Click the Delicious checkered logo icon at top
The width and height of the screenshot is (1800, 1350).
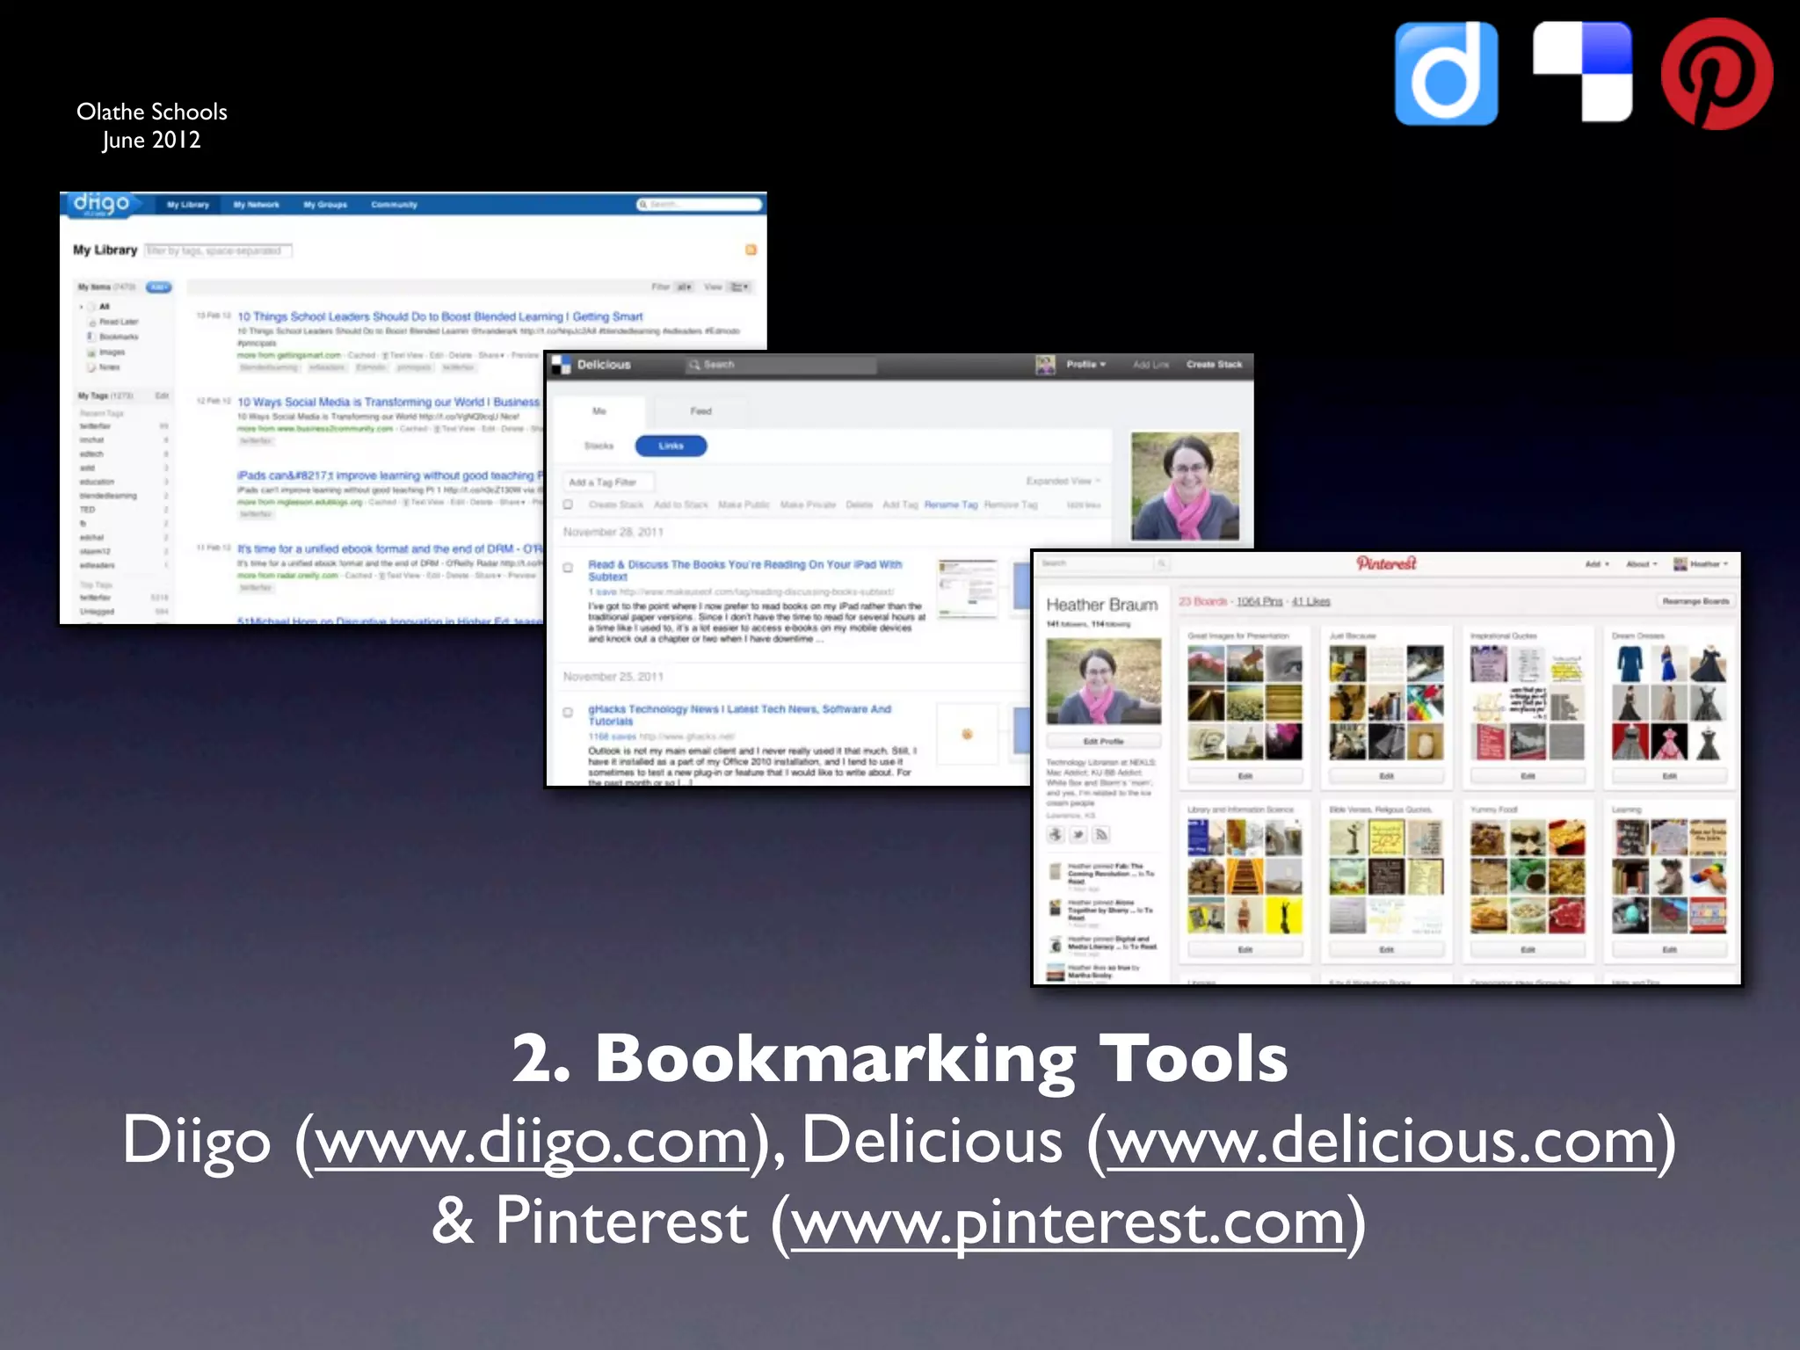pyautogui.click(x=1582, y=72)
